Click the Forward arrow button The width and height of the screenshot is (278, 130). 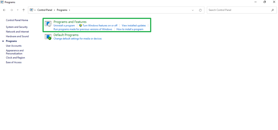(11, 10)
